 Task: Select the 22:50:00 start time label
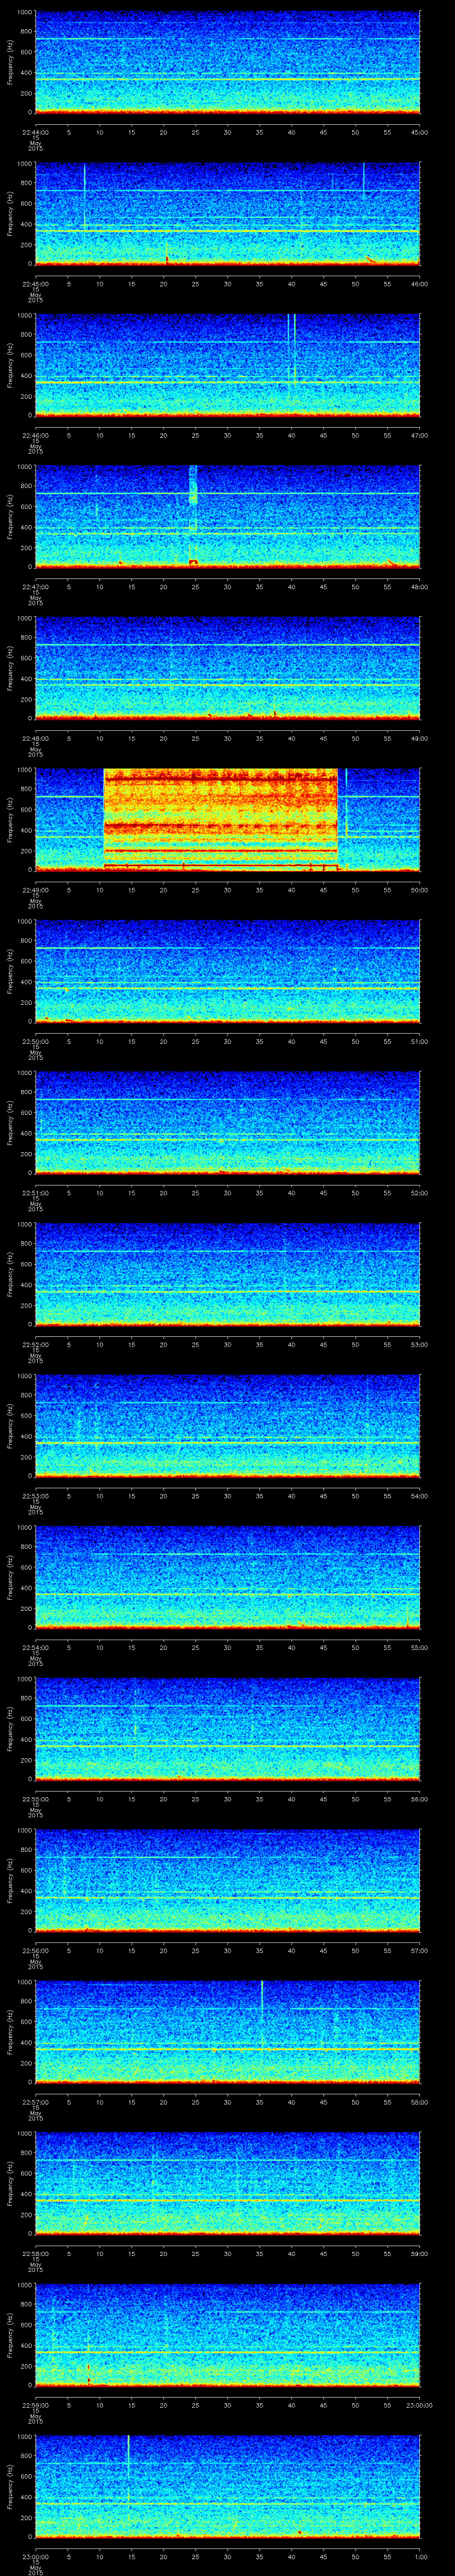coord(35,1041)
